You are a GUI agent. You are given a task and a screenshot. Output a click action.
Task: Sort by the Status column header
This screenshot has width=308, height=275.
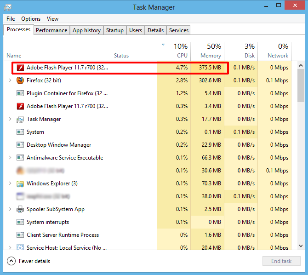point(134,52)
